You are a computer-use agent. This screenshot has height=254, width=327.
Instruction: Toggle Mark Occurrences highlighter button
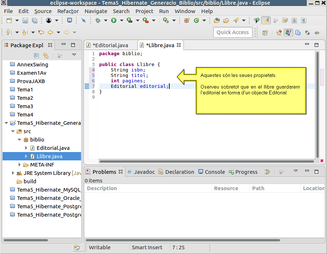click(x=266, y=21)
